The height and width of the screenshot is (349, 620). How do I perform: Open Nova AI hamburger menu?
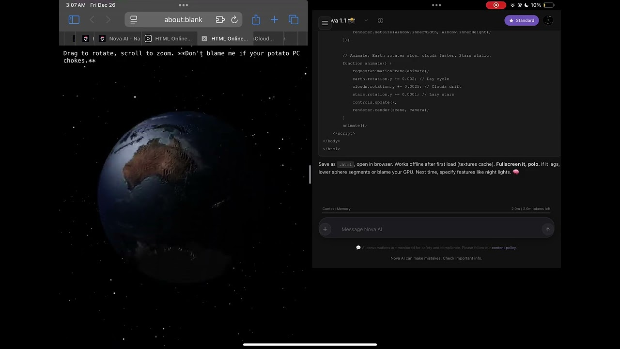click(x=325, y=23)
